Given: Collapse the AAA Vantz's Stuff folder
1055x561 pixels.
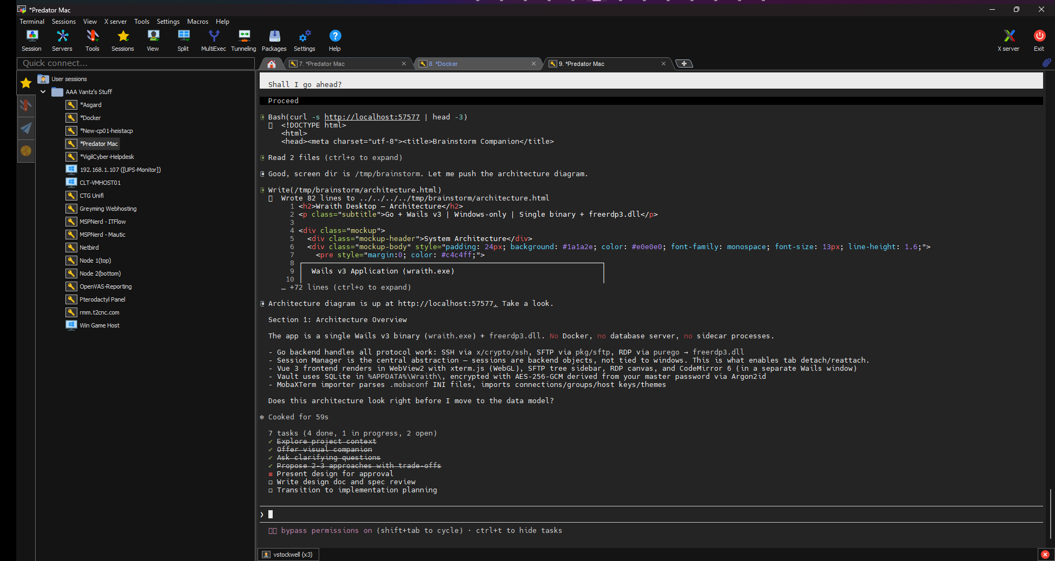Looking at the screenshot, I should [x=43, y=92].
